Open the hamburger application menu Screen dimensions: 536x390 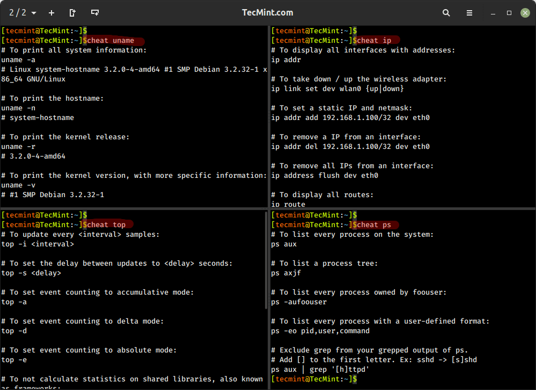click(x=468, y=12)
